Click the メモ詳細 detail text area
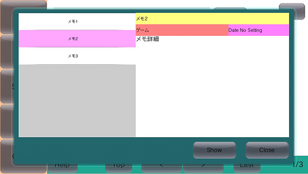Screen dimensions: 308x174 (x=212, y=85)
